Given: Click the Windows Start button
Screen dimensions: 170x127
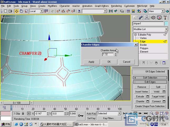Looking at the screenshot, I should pyautogui.click(x=6, y=124).
